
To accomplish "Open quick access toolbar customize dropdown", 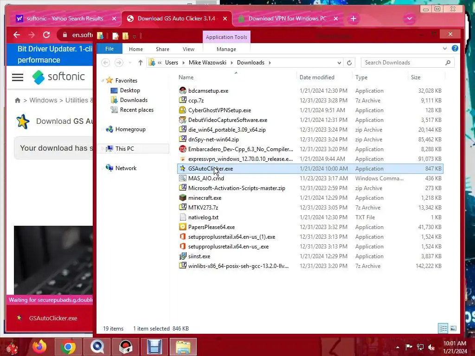I will pos(134,37).
